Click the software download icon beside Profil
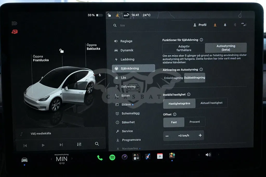The image size is (266, 177). (x=215, y=25)
